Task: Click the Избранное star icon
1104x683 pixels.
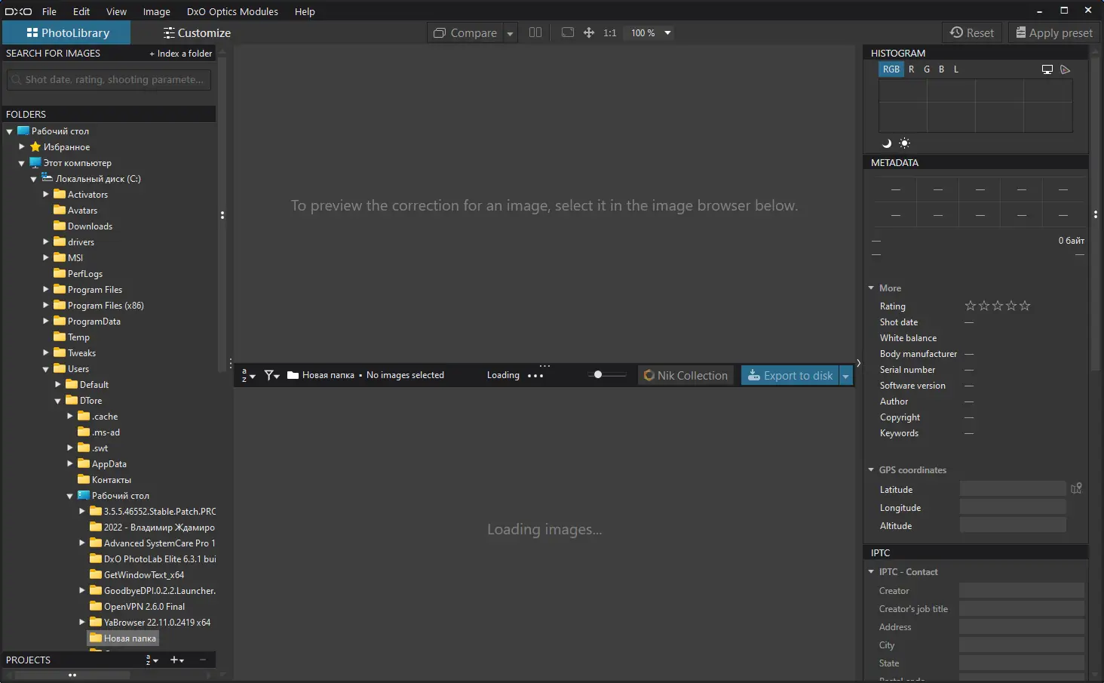Action: point(35,146)
